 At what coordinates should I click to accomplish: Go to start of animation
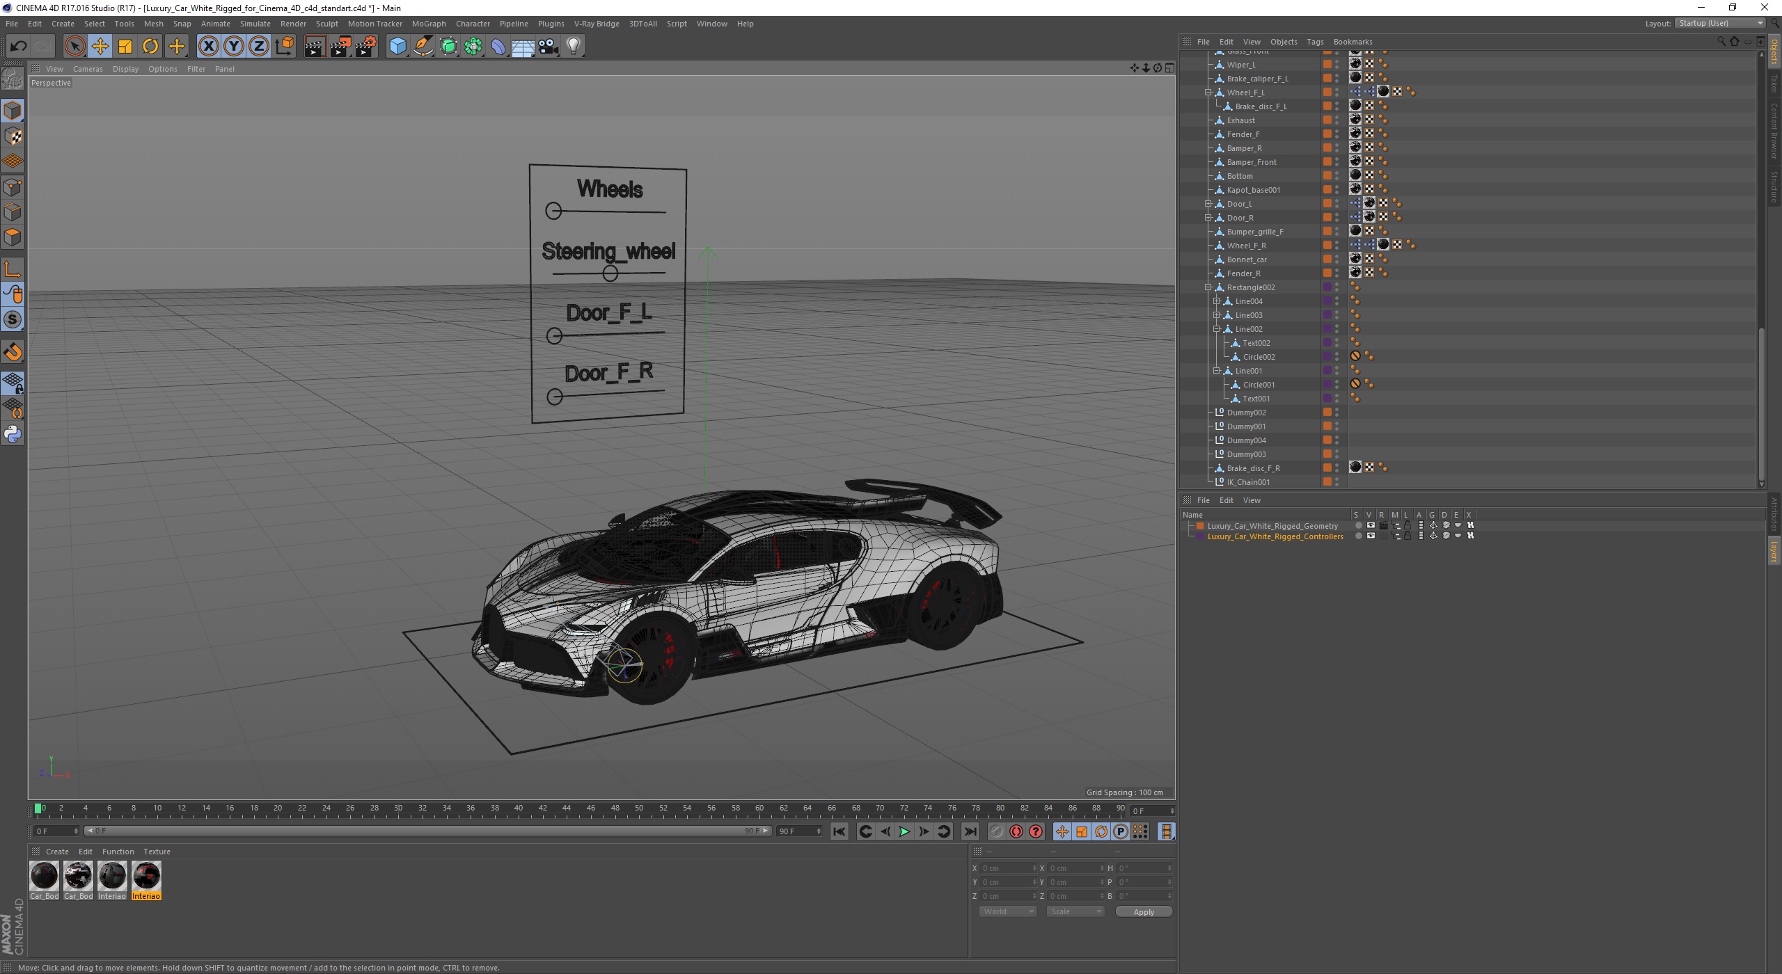(x=839, y=831)
